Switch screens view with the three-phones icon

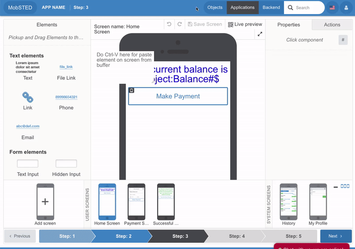(x=345, y=186)
